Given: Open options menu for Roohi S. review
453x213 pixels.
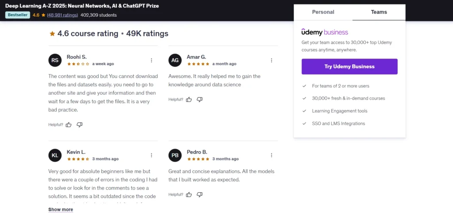Looking at the screenshot, I should pyautogui.click(x=152, y=60).
